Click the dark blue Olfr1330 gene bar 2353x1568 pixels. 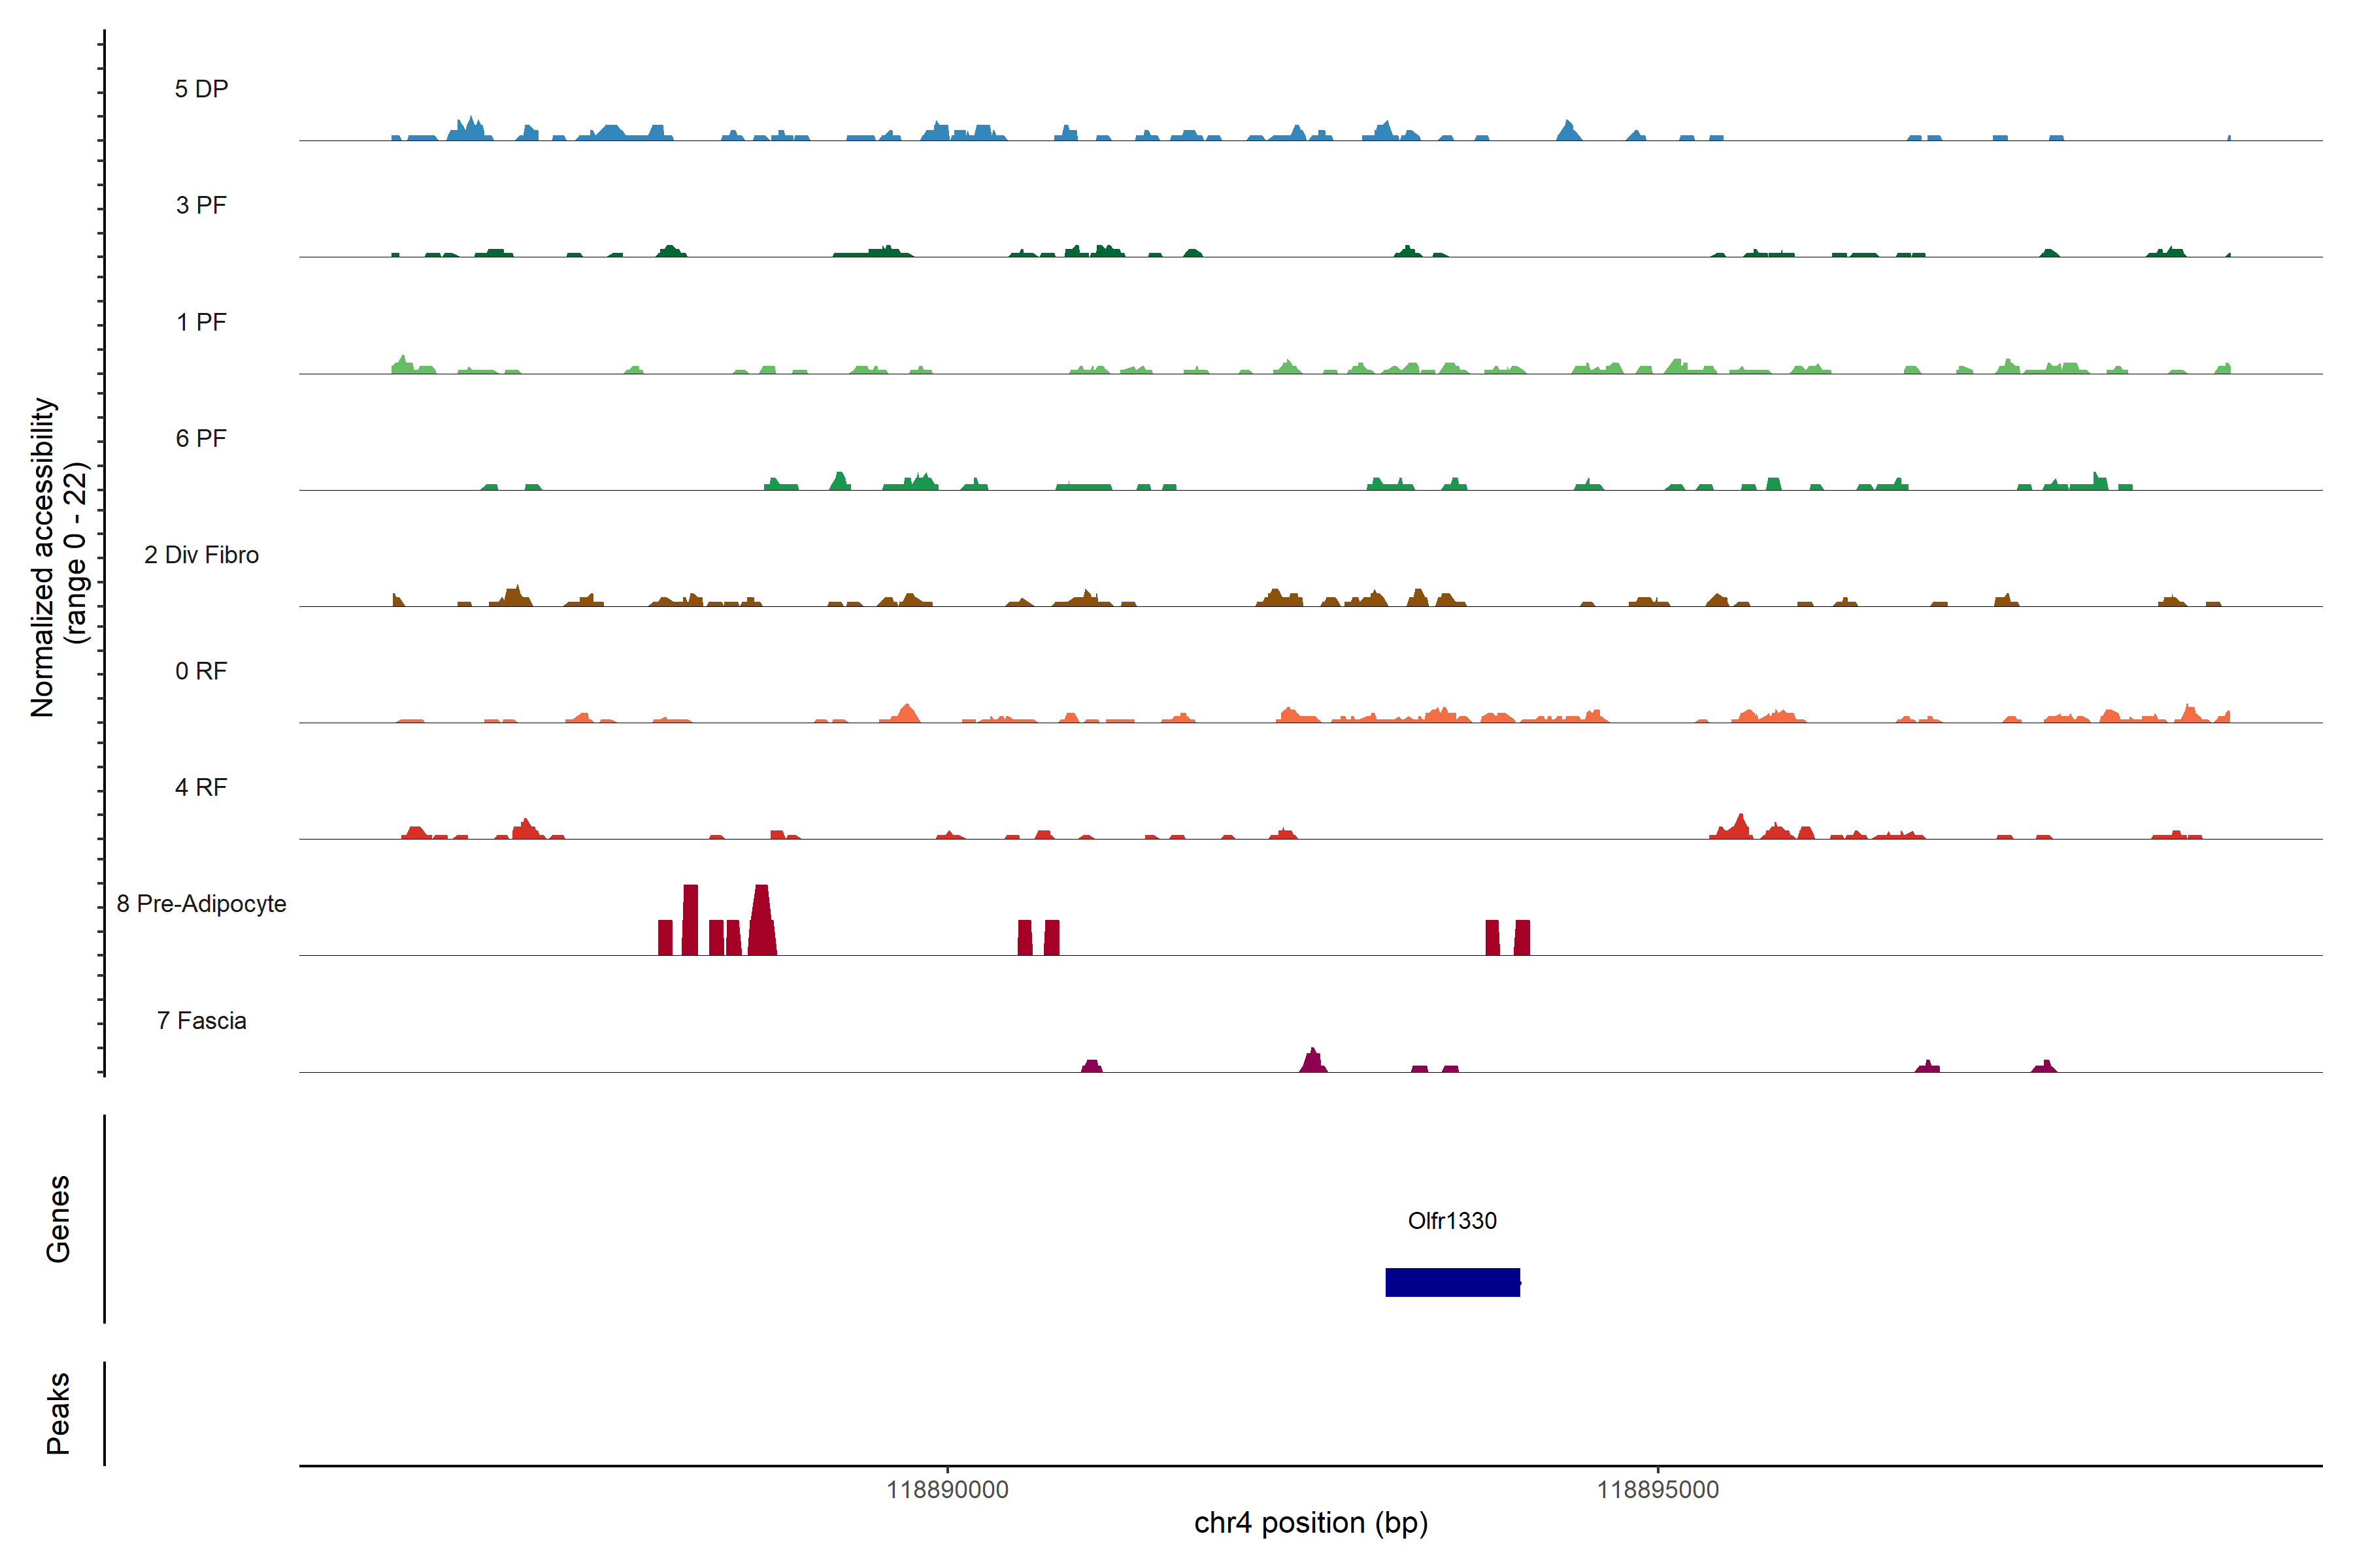(x=1452, y=1282)
